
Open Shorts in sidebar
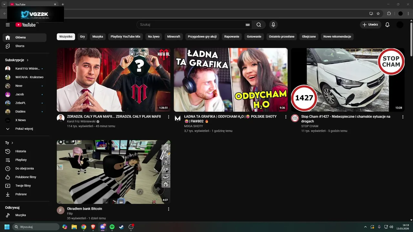(25, 46)
